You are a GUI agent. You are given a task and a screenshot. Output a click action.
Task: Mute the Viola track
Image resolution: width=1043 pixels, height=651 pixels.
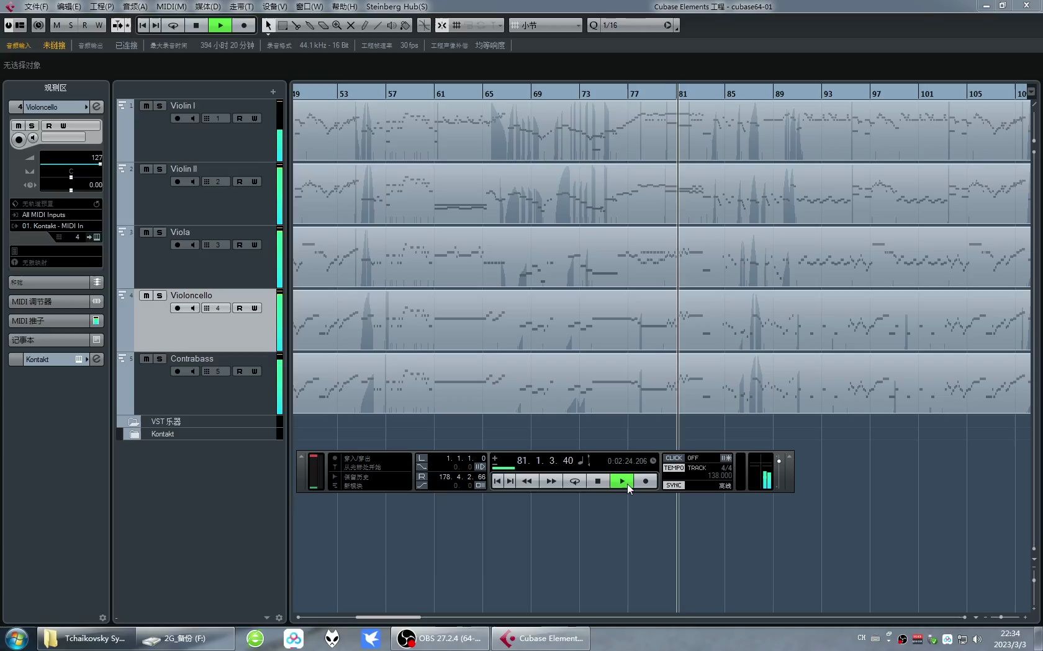tap(147, 232)
